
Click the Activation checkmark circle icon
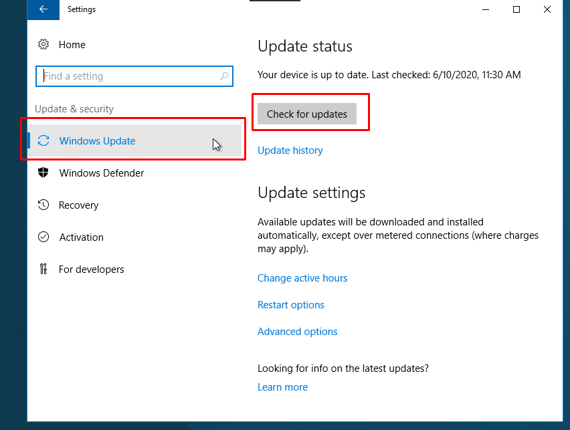43,237
